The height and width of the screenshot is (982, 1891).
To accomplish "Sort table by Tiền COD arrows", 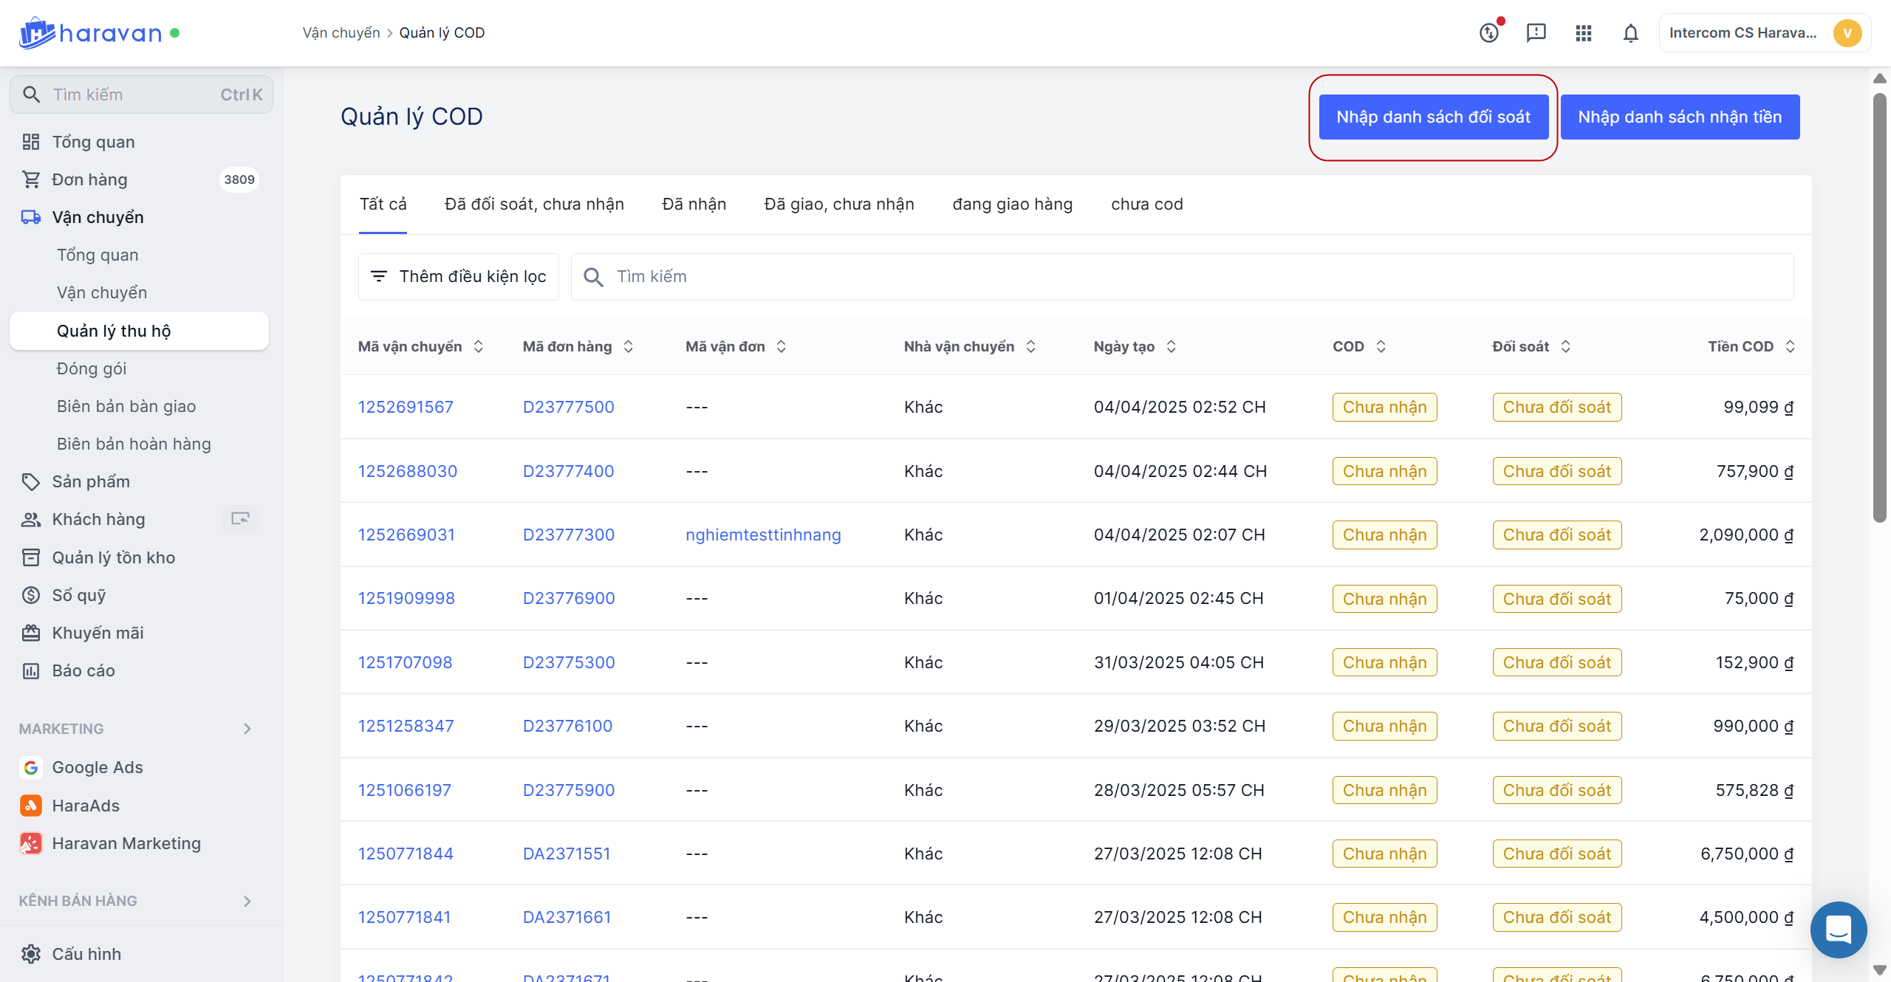I will coord(1791,346).
